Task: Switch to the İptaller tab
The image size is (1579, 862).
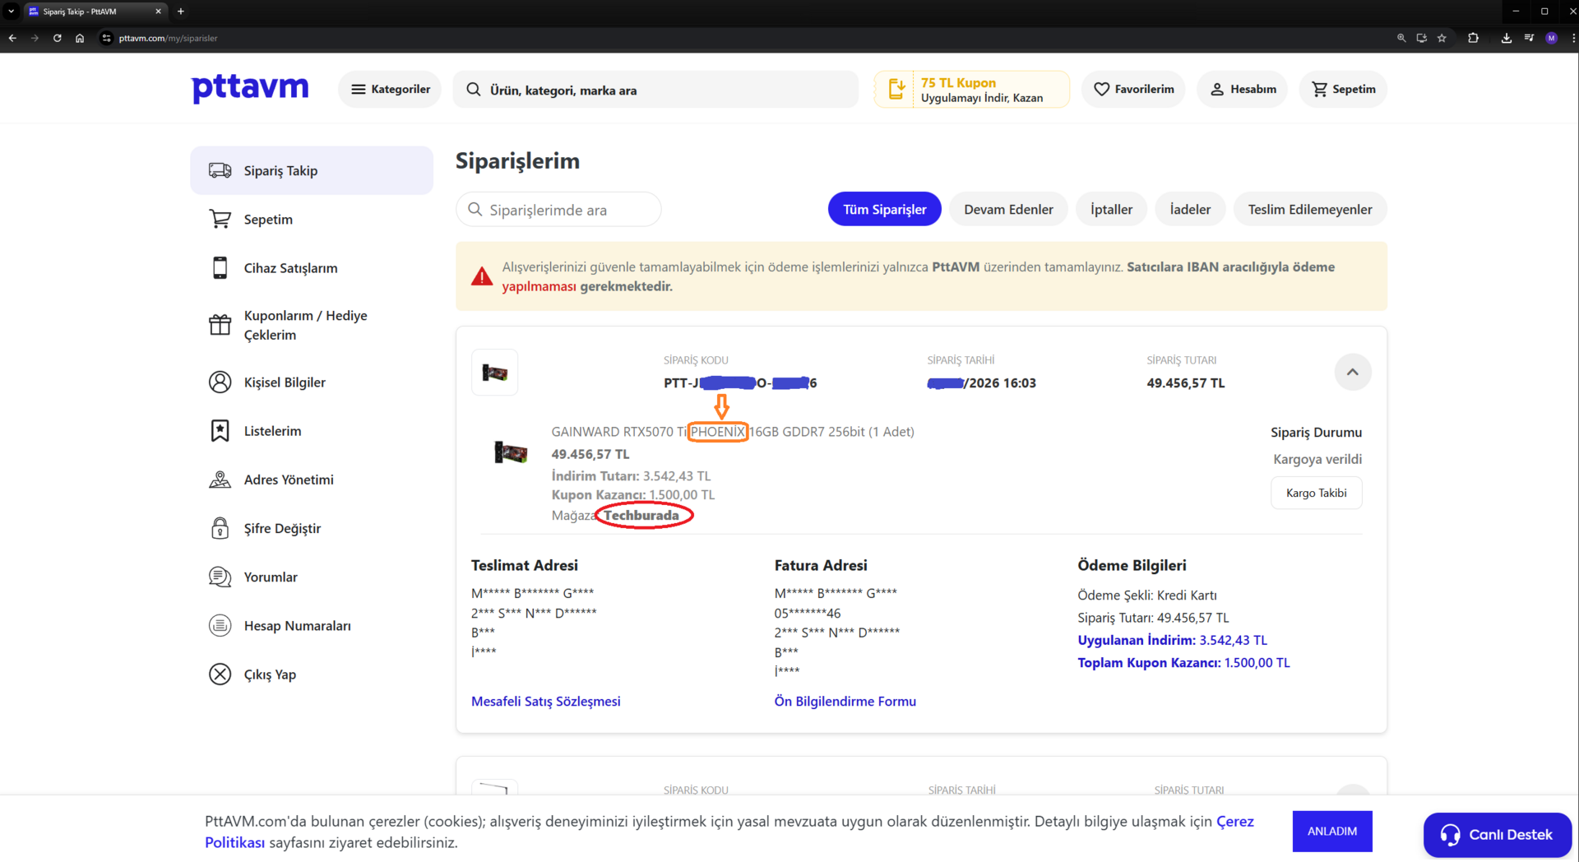Action: [1111, 210]
